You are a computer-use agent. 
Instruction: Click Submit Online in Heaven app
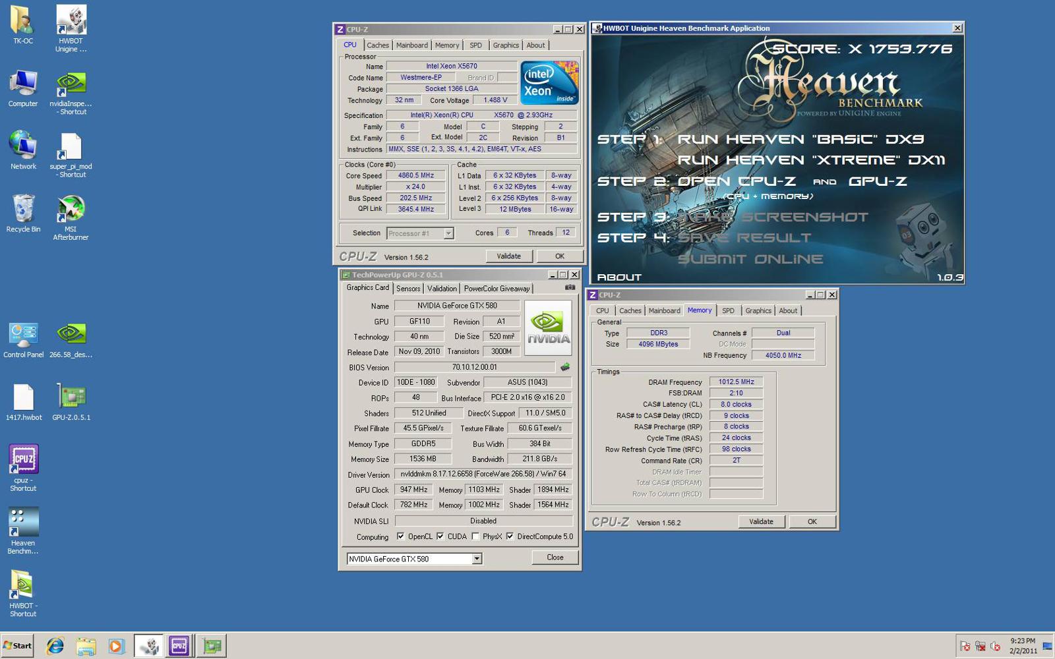pyautogui.click(x=750, y=259)
